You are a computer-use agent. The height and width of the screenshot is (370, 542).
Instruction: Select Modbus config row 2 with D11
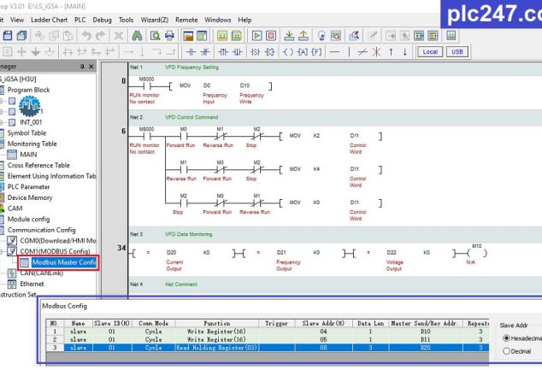click(268, 339)
